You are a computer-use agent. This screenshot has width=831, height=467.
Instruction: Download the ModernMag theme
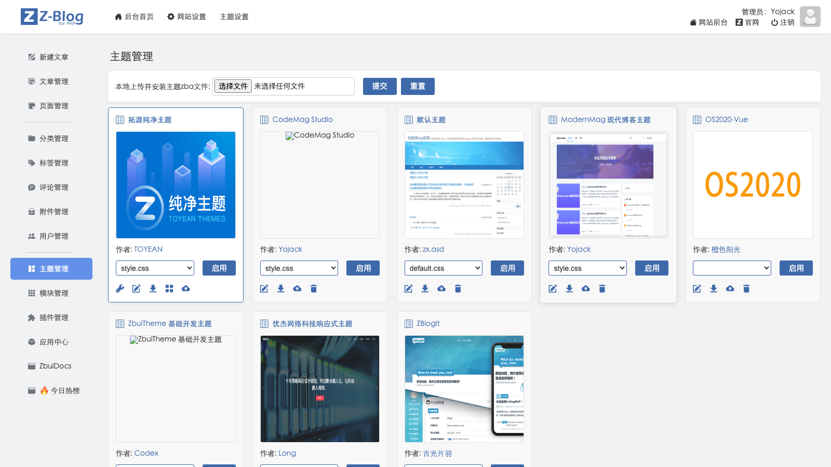[x=569, y=289]
